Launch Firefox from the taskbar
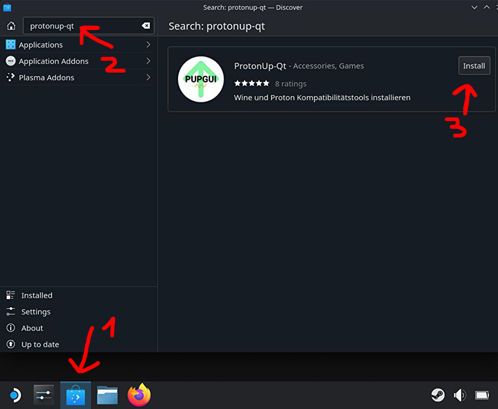The height and width of the screenshot is (409, 498). click(x=139, y=395)
